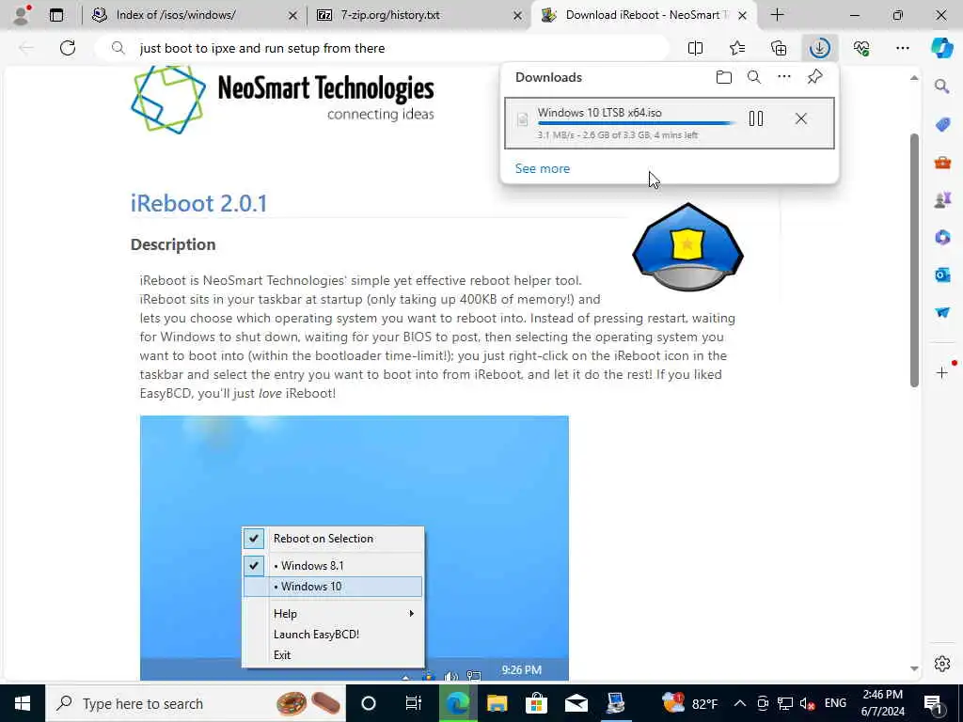This screenshot has width=963, height=722.
Task: Click See more in Downloads
Action: pyautogui.click(x=543, y=168)
